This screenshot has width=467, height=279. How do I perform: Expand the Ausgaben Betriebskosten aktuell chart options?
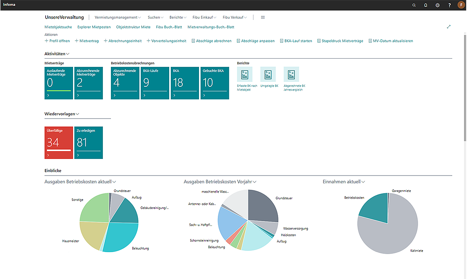tap(114, 182)
